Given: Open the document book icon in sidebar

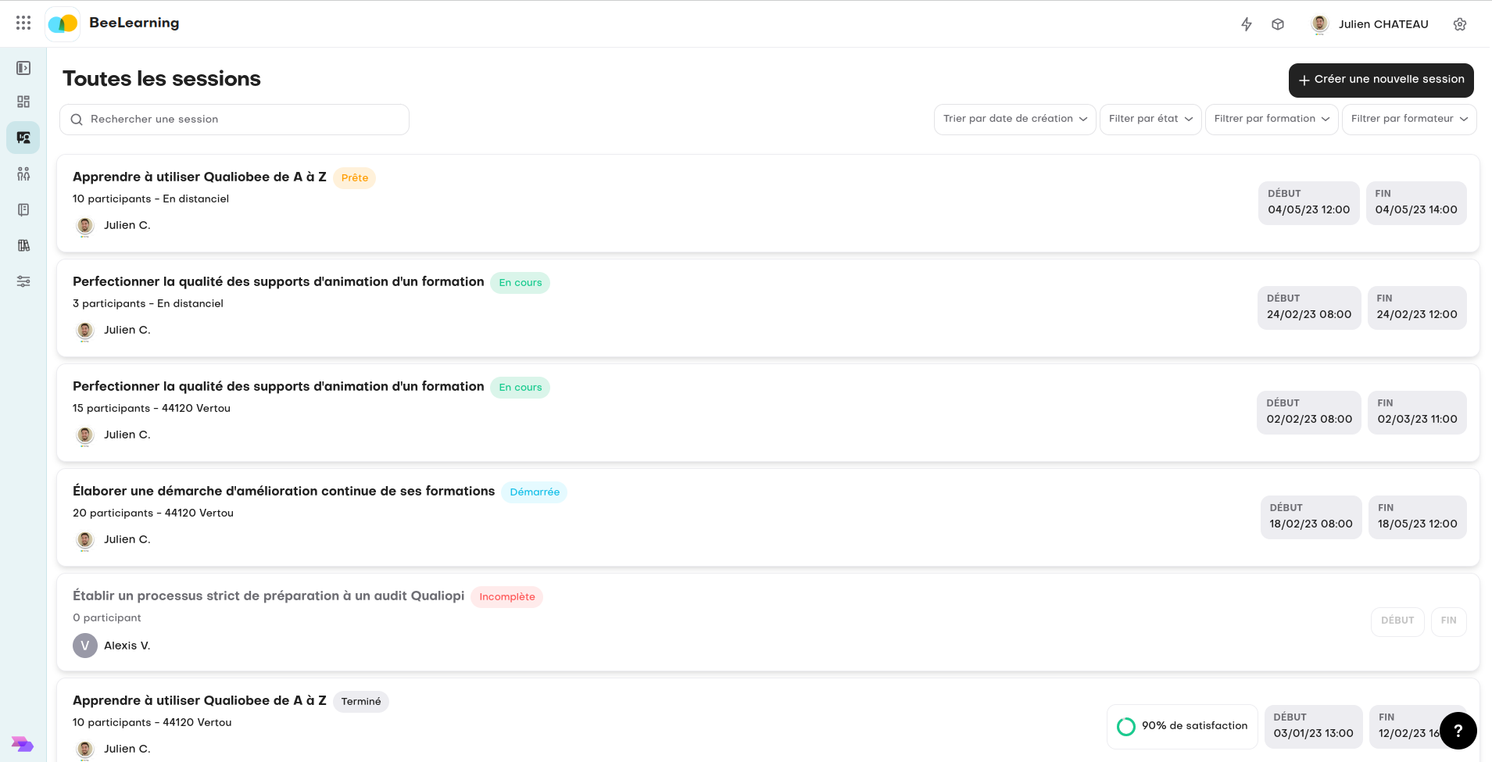Looking at the screenshot, I should [23, 209].
